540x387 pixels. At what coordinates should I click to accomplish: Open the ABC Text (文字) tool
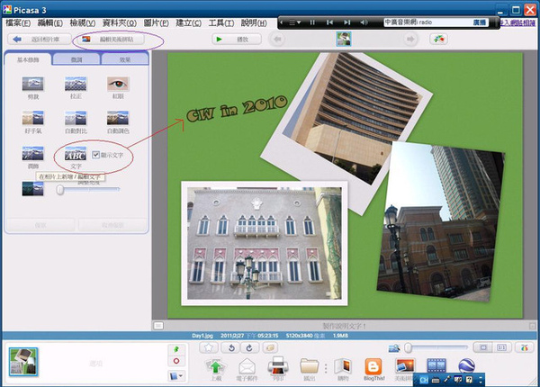coord(76,153)
